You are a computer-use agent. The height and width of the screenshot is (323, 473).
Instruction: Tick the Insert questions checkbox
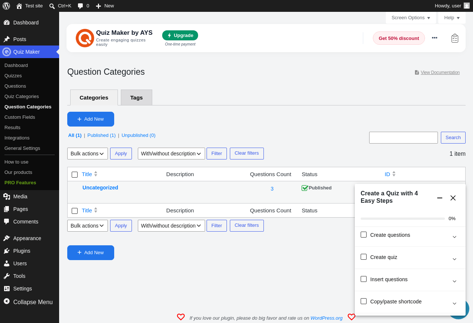[364, 279]
